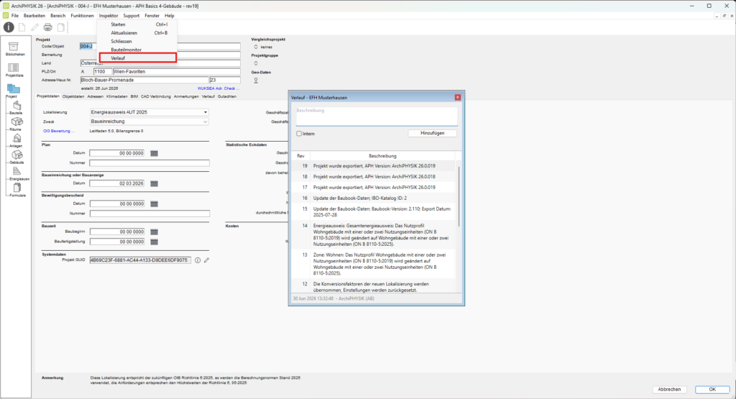The height and width of the screenshot is (399, 736).
Task: Click the printer icon in the toolbar
Action: [x=48, y=27]
